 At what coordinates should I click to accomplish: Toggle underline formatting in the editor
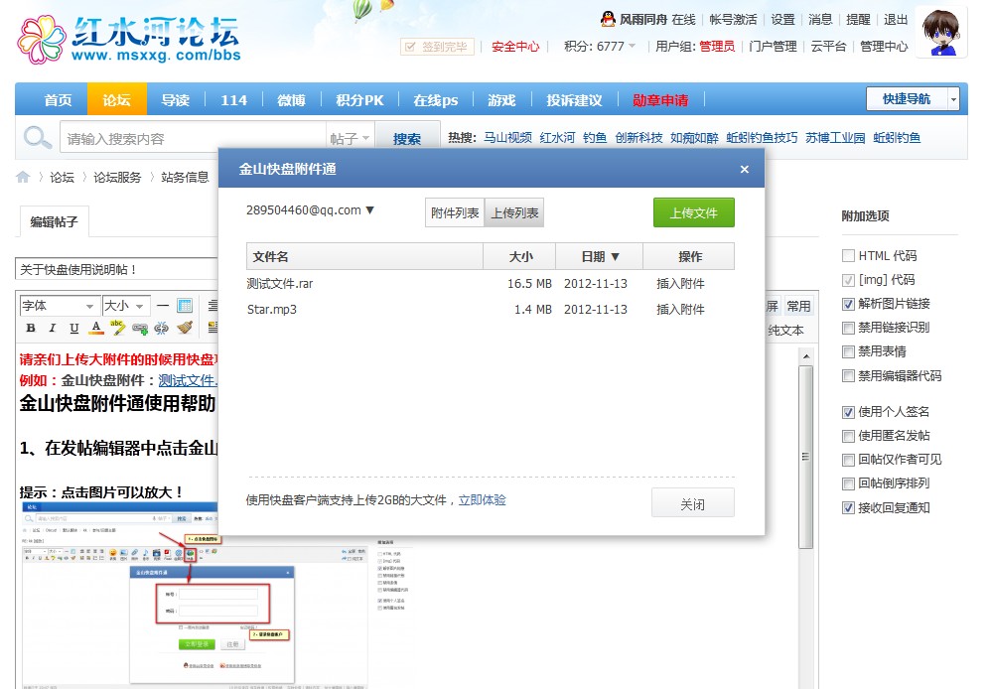click(73, 328)
